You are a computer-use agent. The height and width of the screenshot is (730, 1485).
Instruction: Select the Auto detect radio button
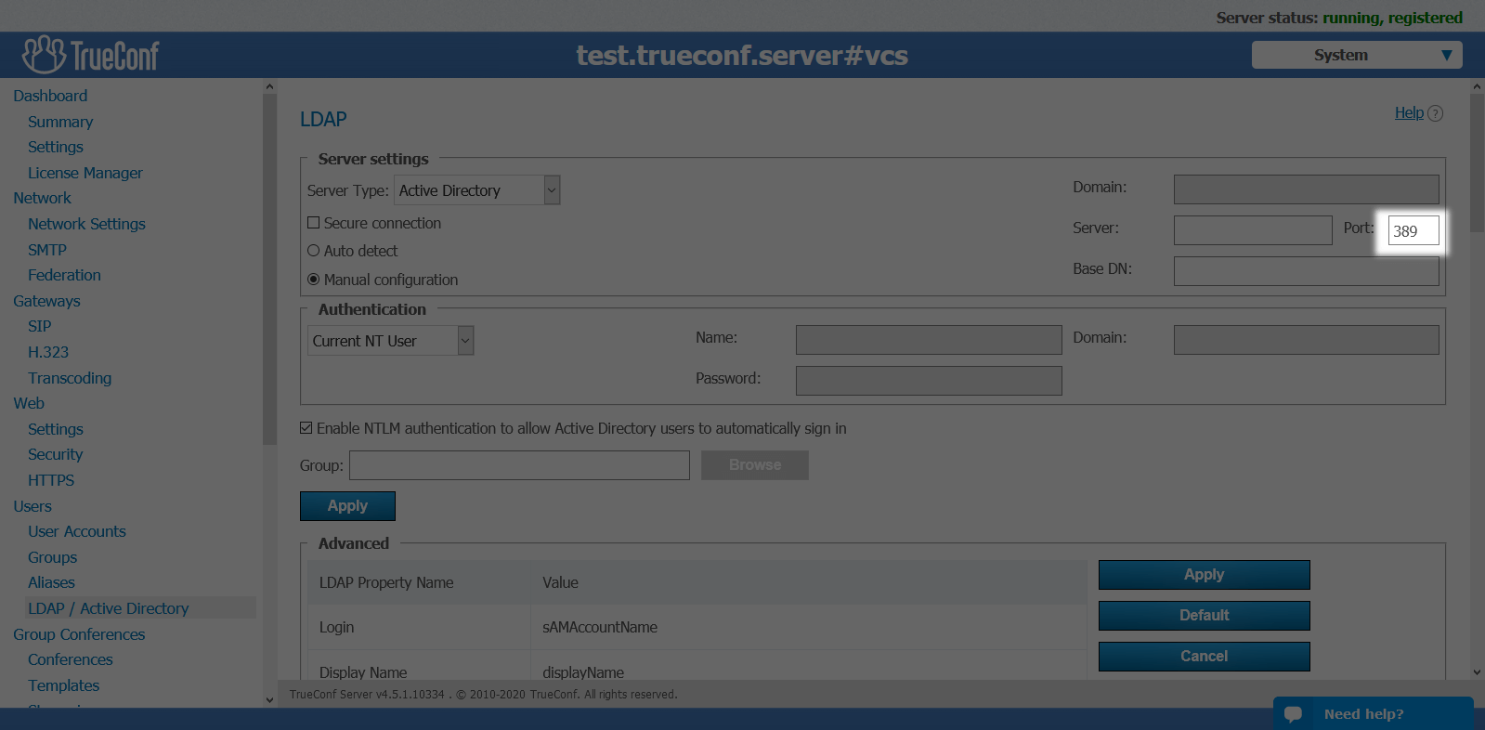[313, 251]
